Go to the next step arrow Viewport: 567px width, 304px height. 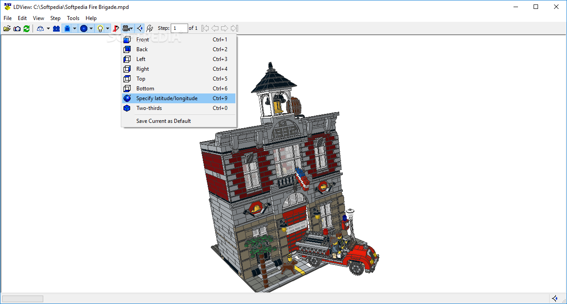pos(225,28)
